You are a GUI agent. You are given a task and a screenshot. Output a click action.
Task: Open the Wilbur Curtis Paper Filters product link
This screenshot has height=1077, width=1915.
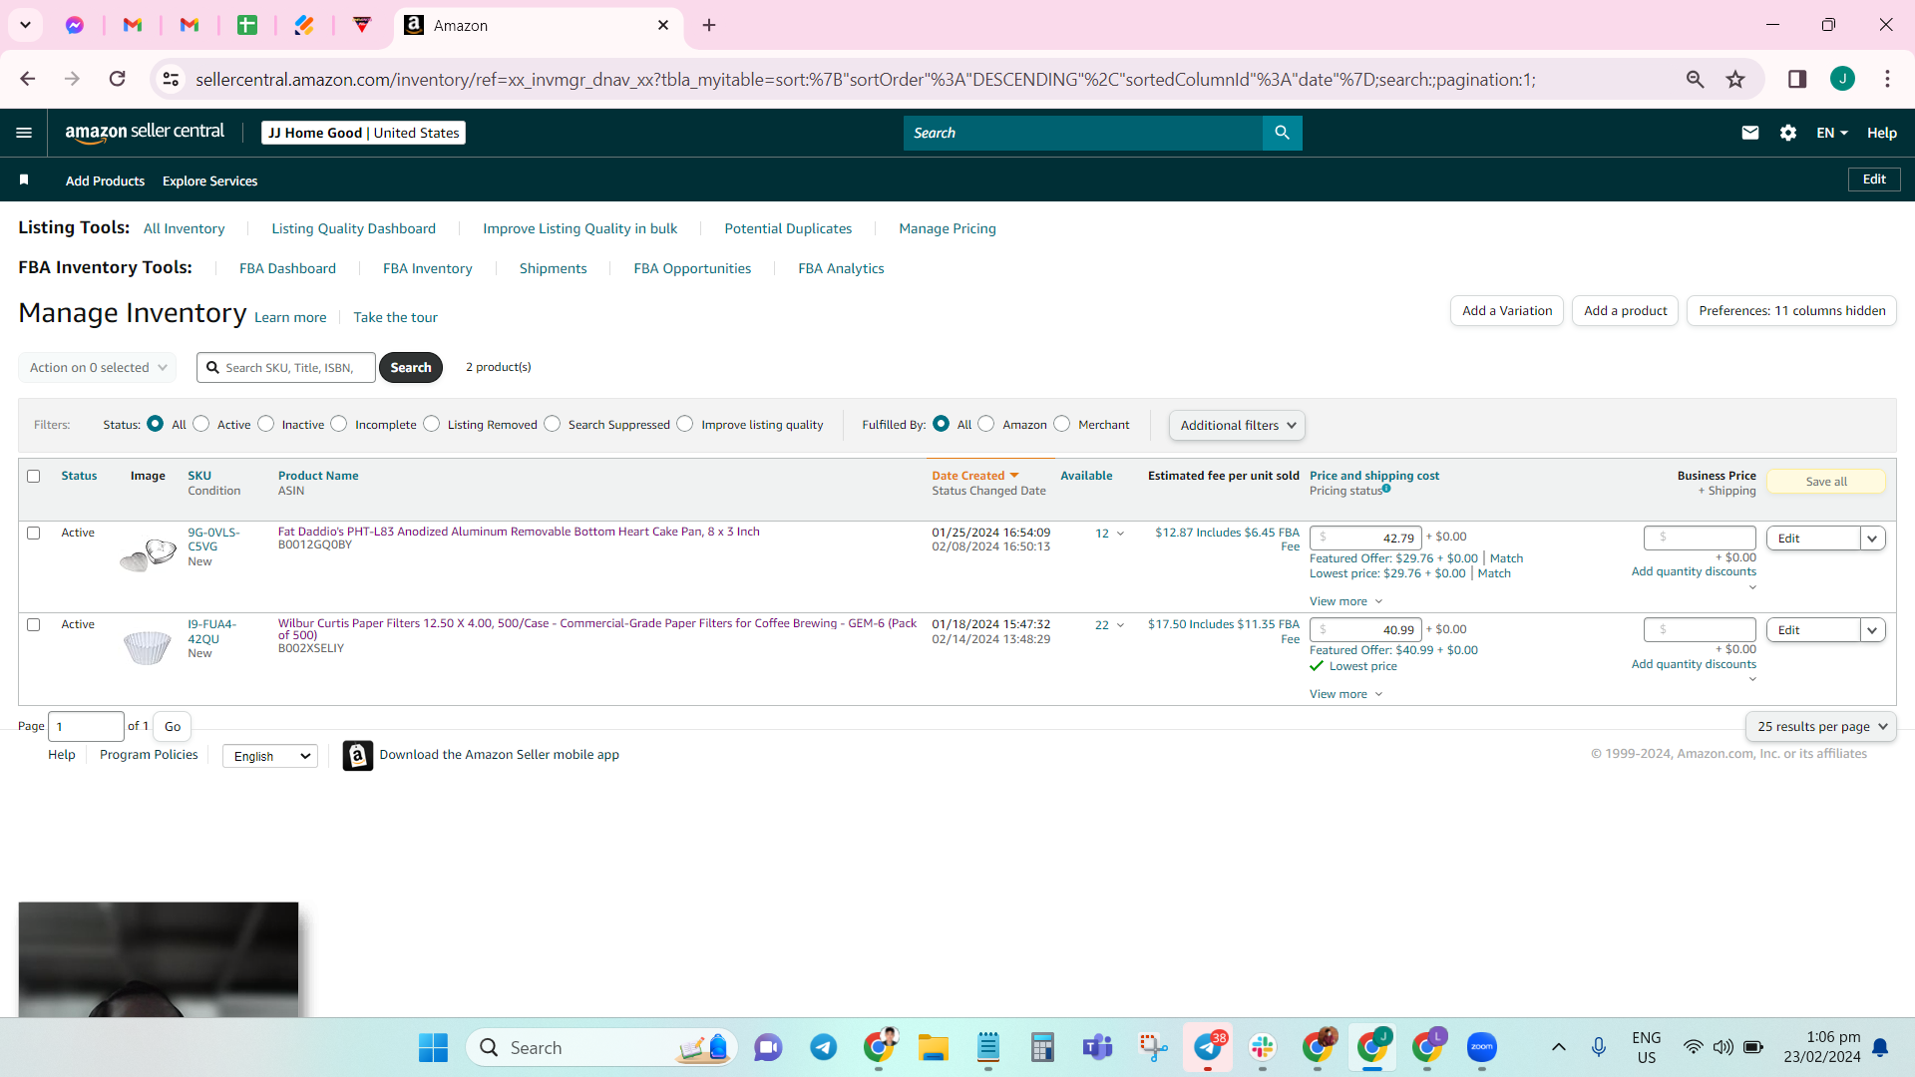point(597,629)
